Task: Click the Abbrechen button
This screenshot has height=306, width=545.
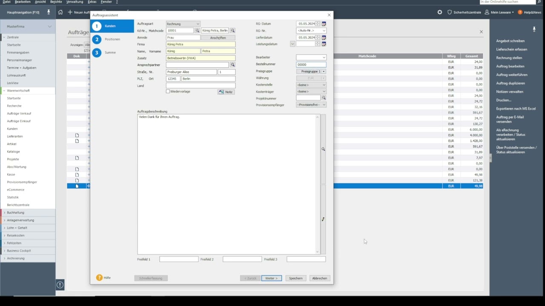Action: pos(319,278)
